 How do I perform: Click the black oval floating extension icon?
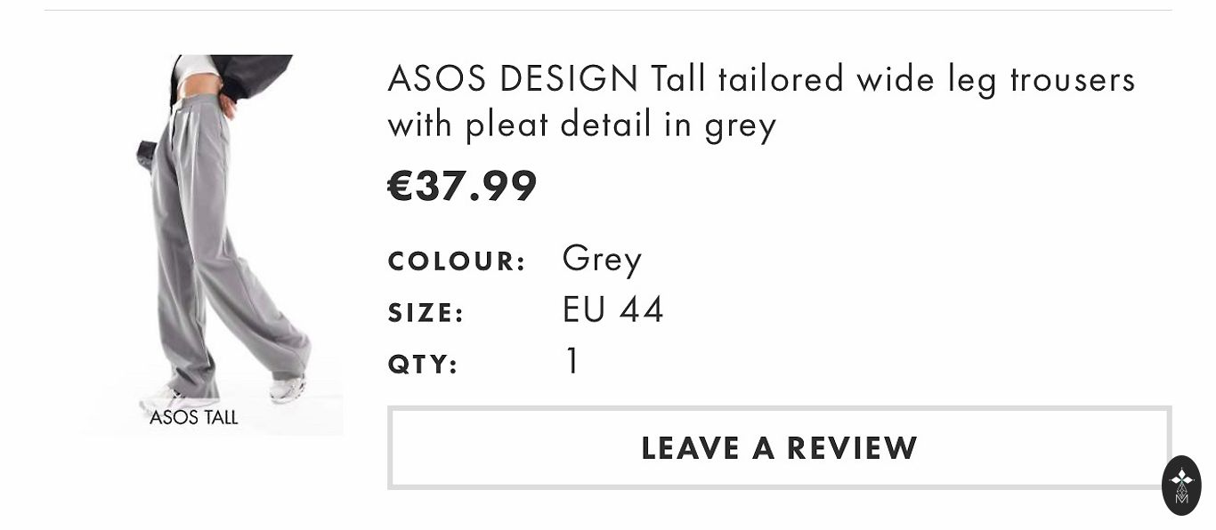tap(1181, 486)
